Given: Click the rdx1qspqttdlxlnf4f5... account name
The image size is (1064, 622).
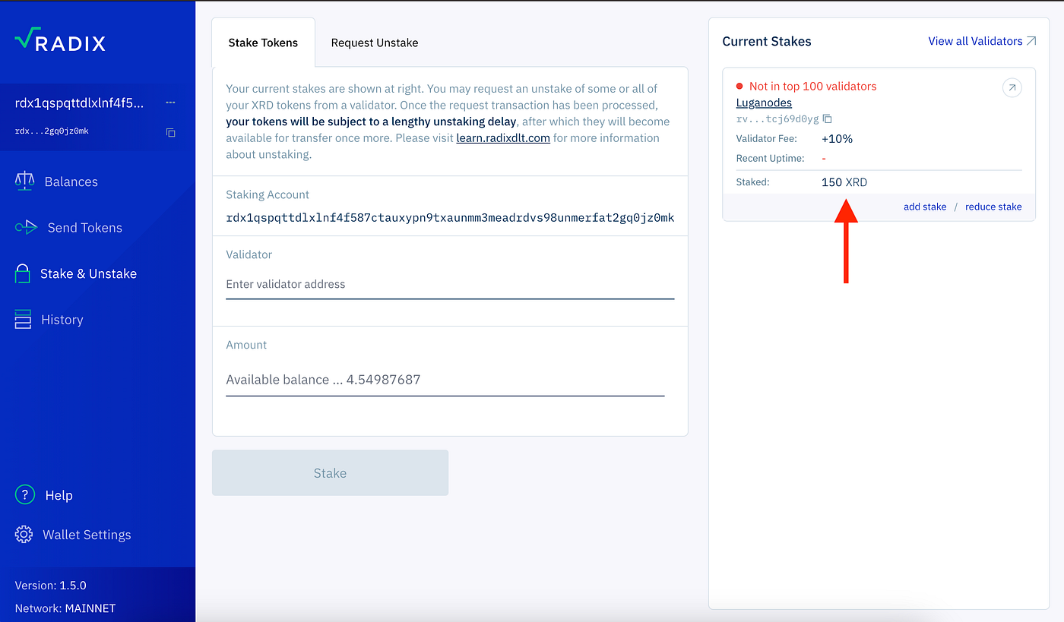Looking at the screenshot, I should coord(79,103).
